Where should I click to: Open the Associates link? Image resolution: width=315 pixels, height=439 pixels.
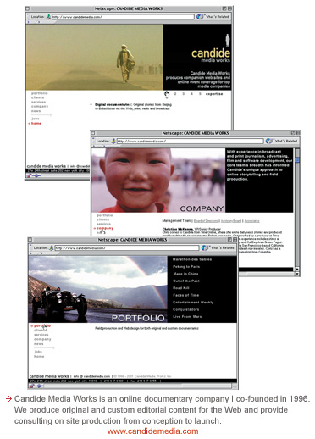(x=251, y=221)
